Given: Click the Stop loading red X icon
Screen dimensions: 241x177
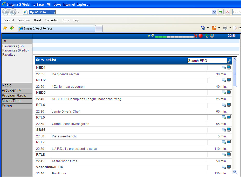Looking at the screenshot, I should pos(228,12).
